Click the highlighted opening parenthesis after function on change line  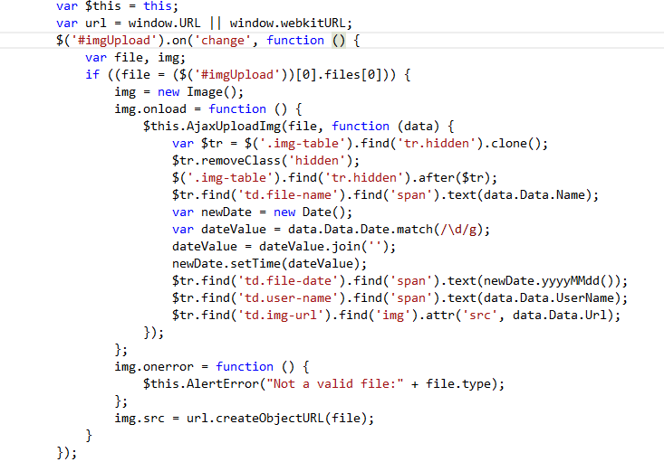[335, 41]
